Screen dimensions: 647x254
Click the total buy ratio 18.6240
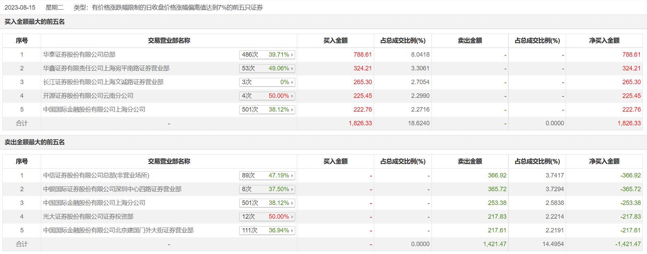[419, 123]
